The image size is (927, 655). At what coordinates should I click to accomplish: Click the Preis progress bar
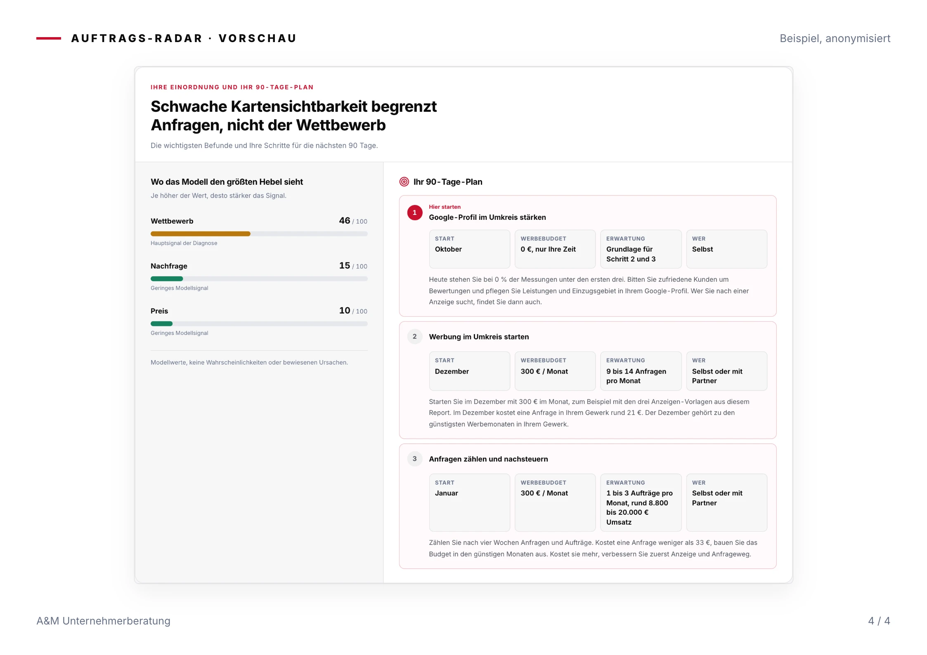point(259,323)
